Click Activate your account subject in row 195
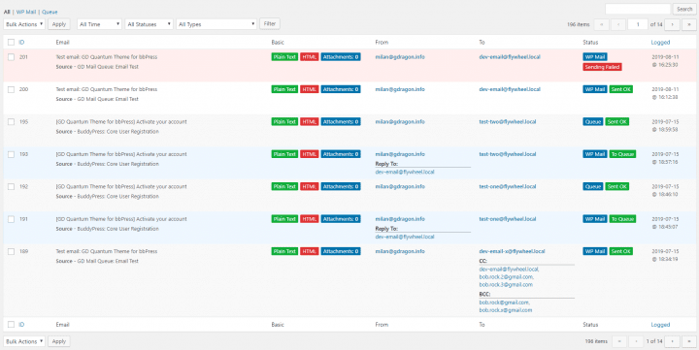The height and width of the screenshot is (350, 699). click(x=121, y=122)
